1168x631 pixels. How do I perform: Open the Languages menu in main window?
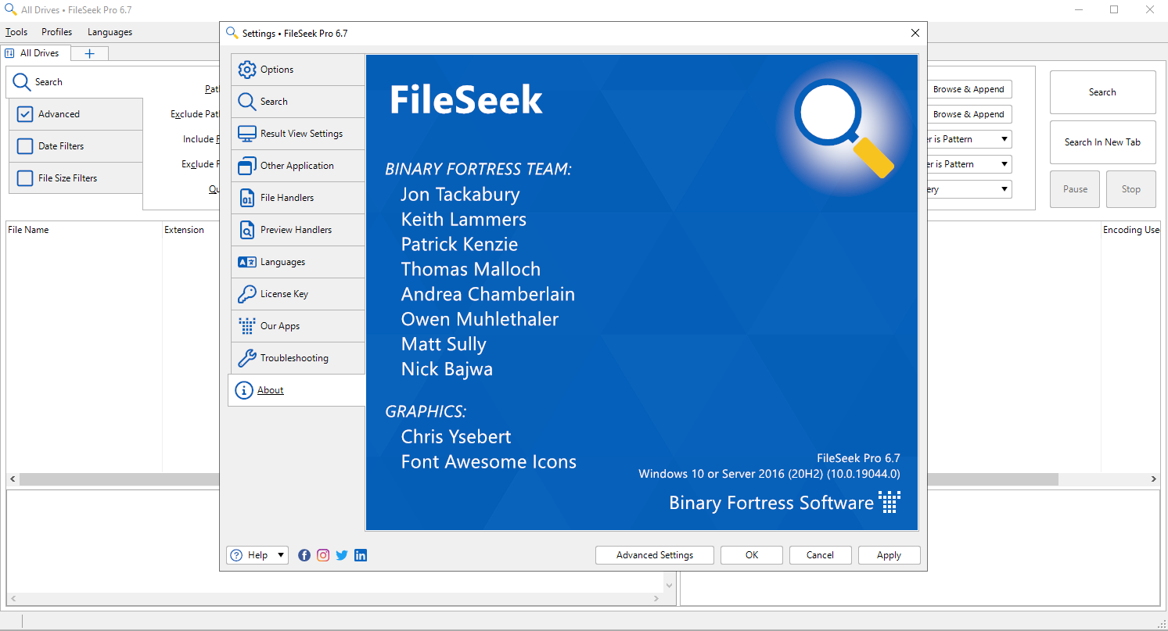coord(110,32)
